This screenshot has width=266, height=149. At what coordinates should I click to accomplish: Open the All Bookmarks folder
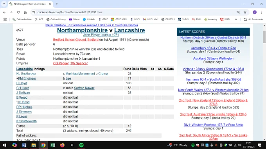coord(253,20)
